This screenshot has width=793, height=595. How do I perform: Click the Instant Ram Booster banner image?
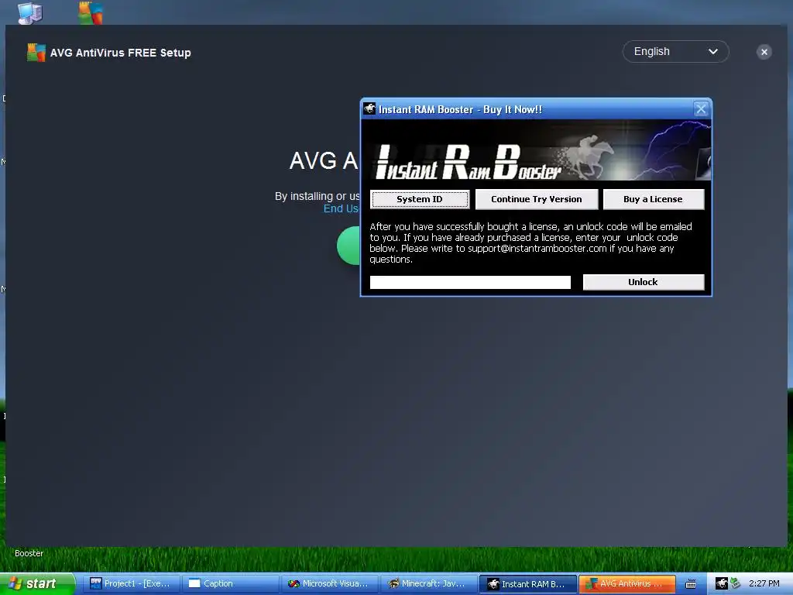[536, 150]
